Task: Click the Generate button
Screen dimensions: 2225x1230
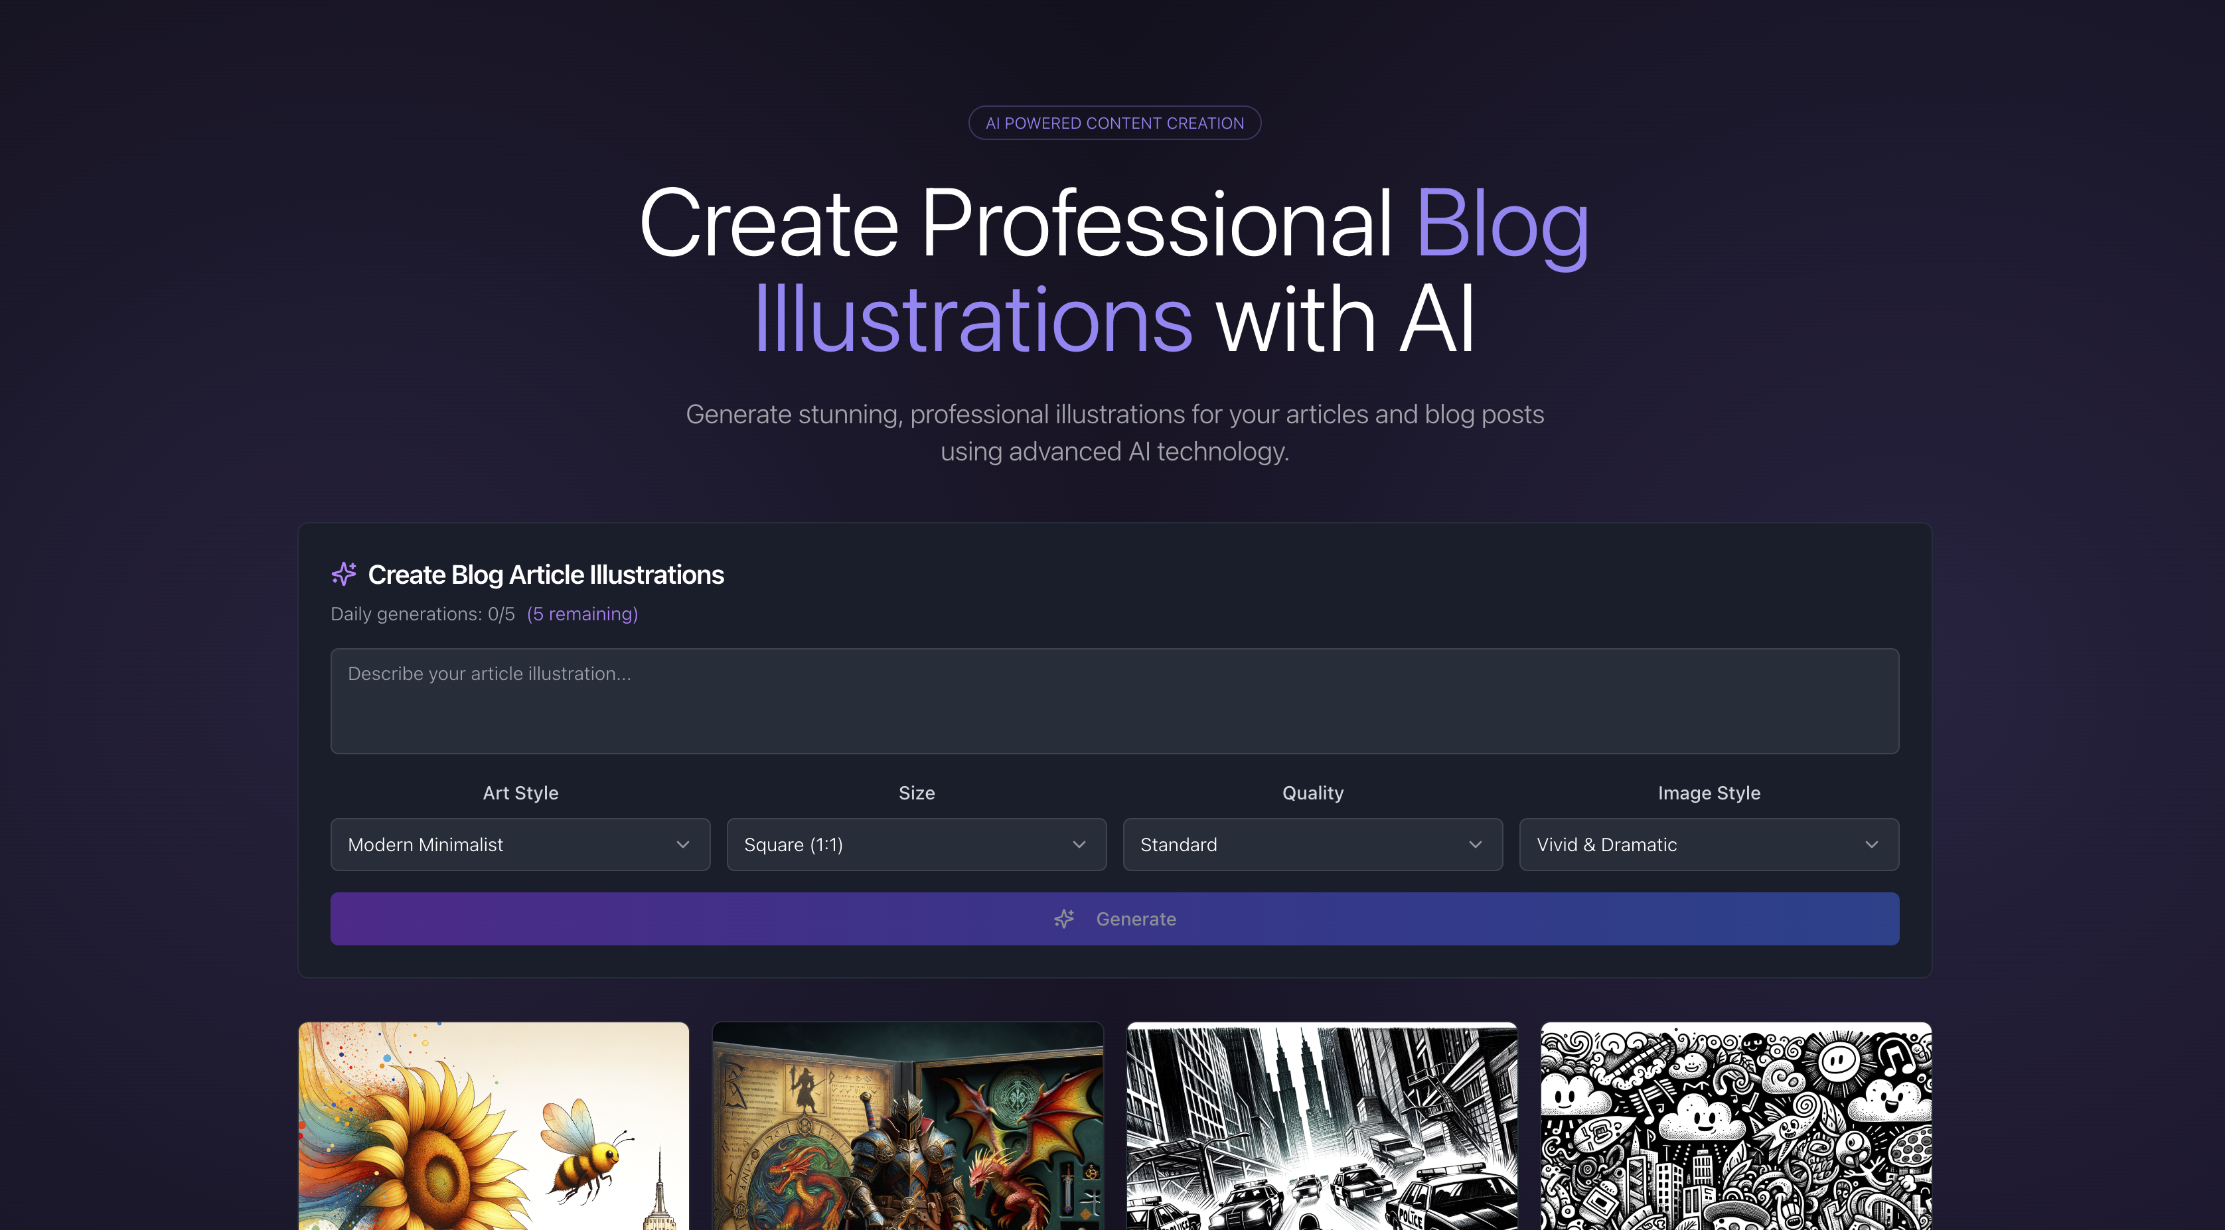Action: (1114, 918)
